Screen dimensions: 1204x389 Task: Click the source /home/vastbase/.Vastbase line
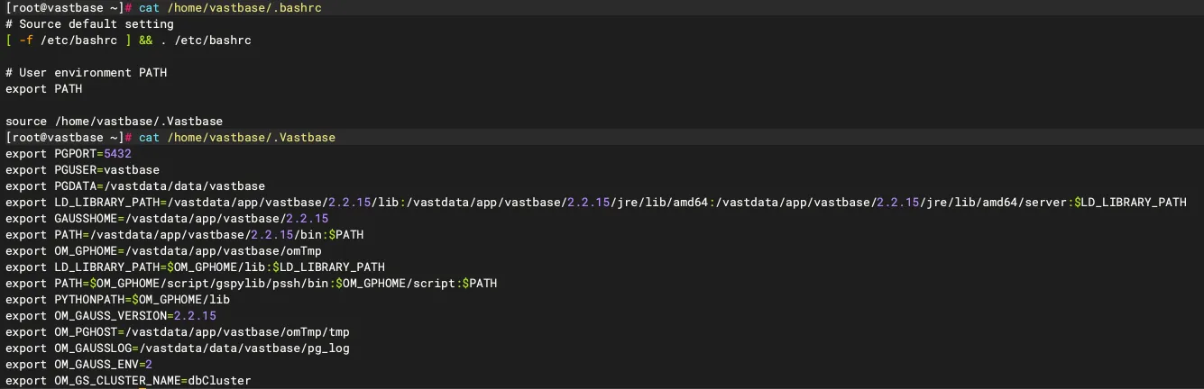coord(114,122)
